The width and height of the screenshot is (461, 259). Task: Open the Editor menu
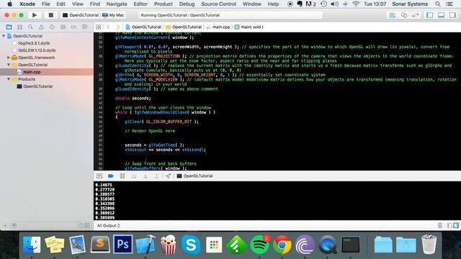click(140, 4)
